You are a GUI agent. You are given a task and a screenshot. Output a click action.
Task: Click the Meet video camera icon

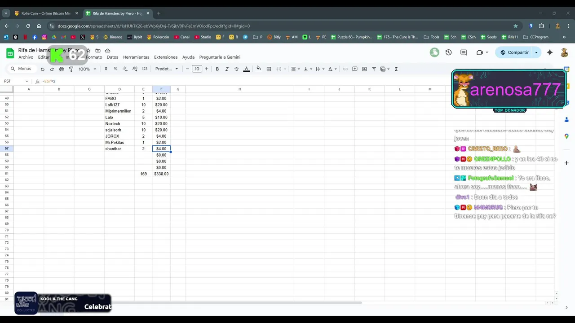480,52
